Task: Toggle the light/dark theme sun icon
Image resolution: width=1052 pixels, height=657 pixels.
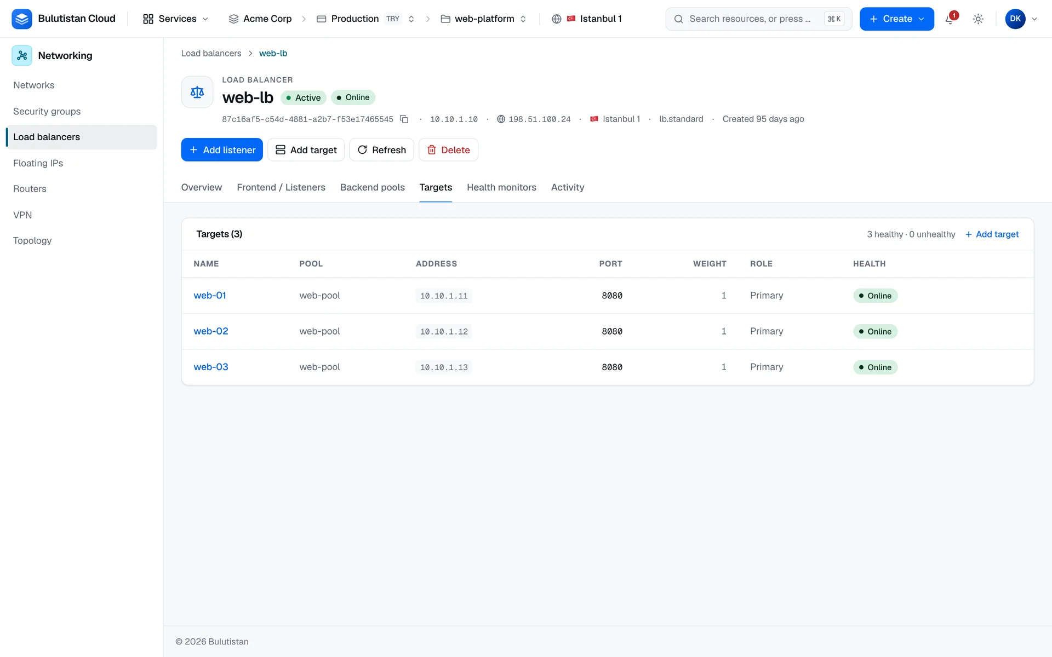Action: coord(978,19)
